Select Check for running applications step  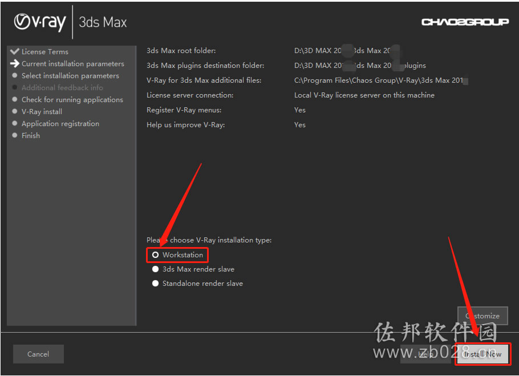pos(72,100)
